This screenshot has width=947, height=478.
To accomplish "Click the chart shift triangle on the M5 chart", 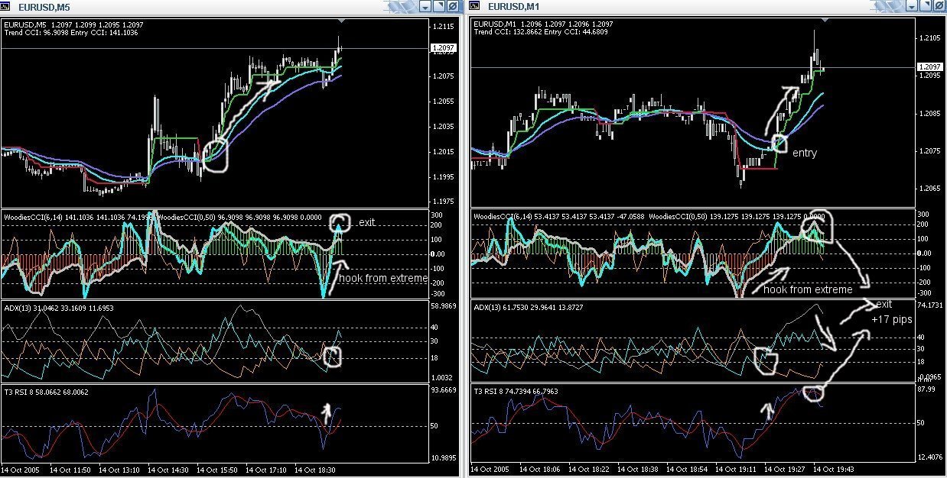I will [x=340, y=20].
